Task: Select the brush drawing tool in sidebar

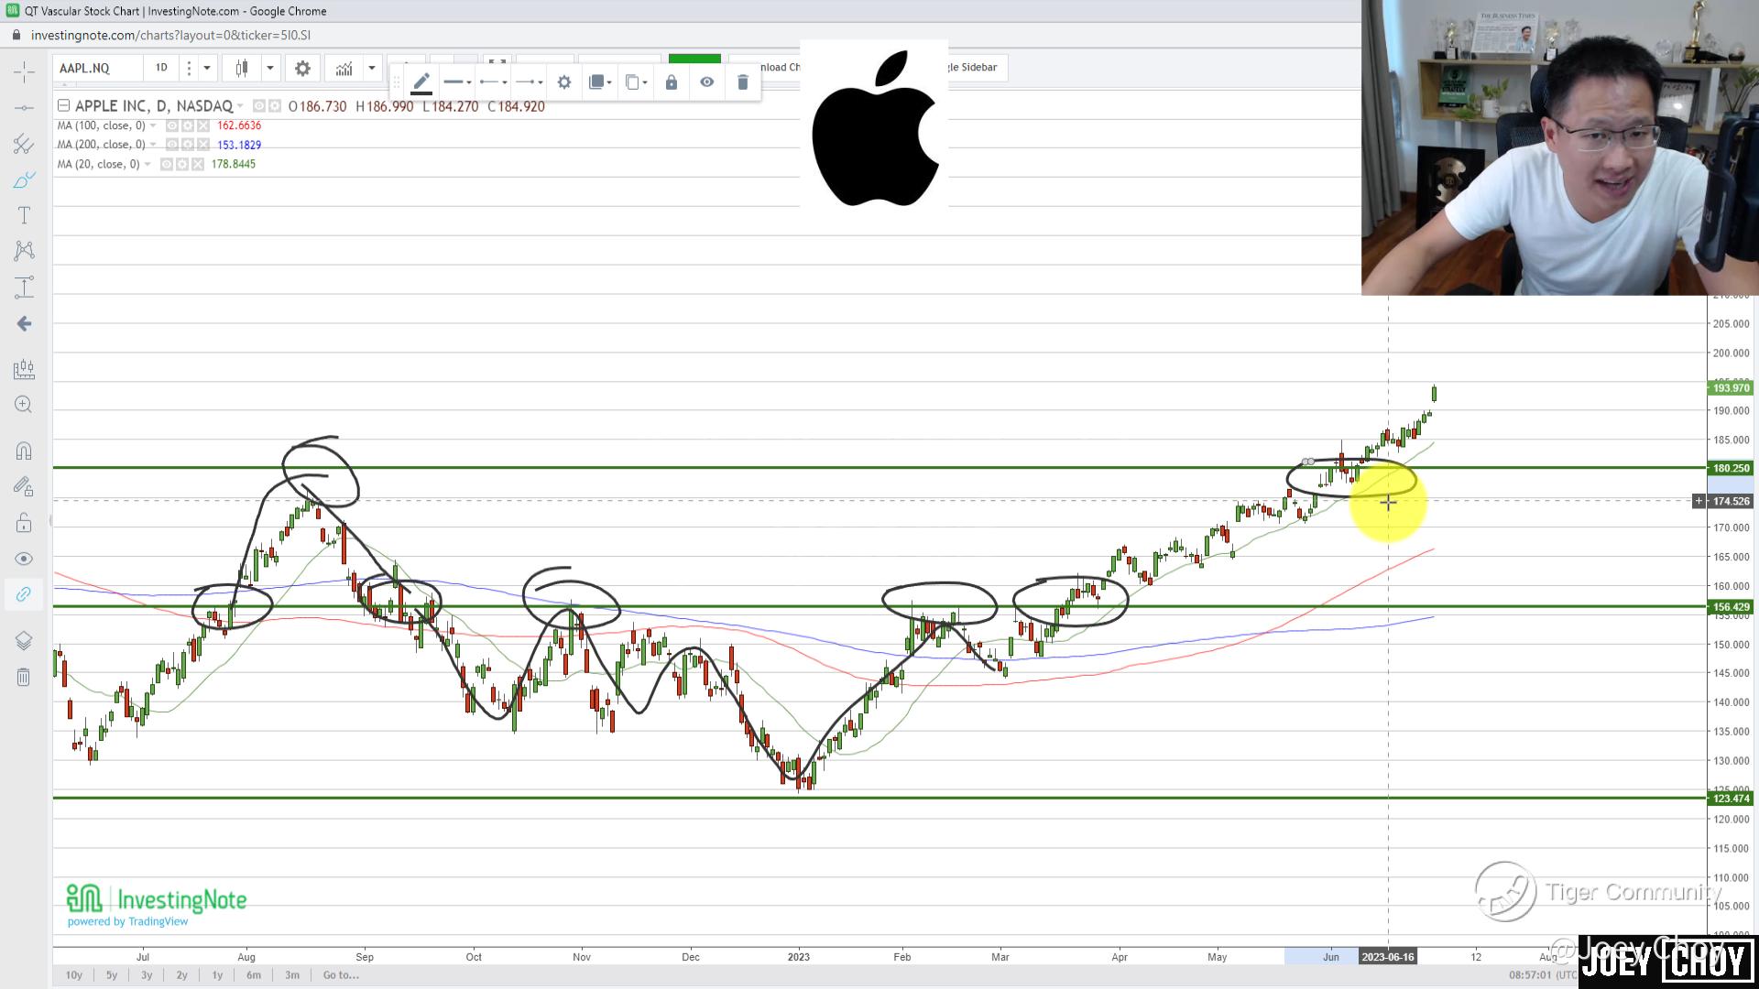Action: [x=24, y=179]
